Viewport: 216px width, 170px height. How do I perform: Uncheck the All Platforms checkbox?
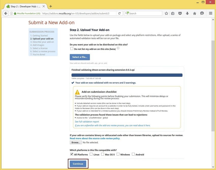72,154
